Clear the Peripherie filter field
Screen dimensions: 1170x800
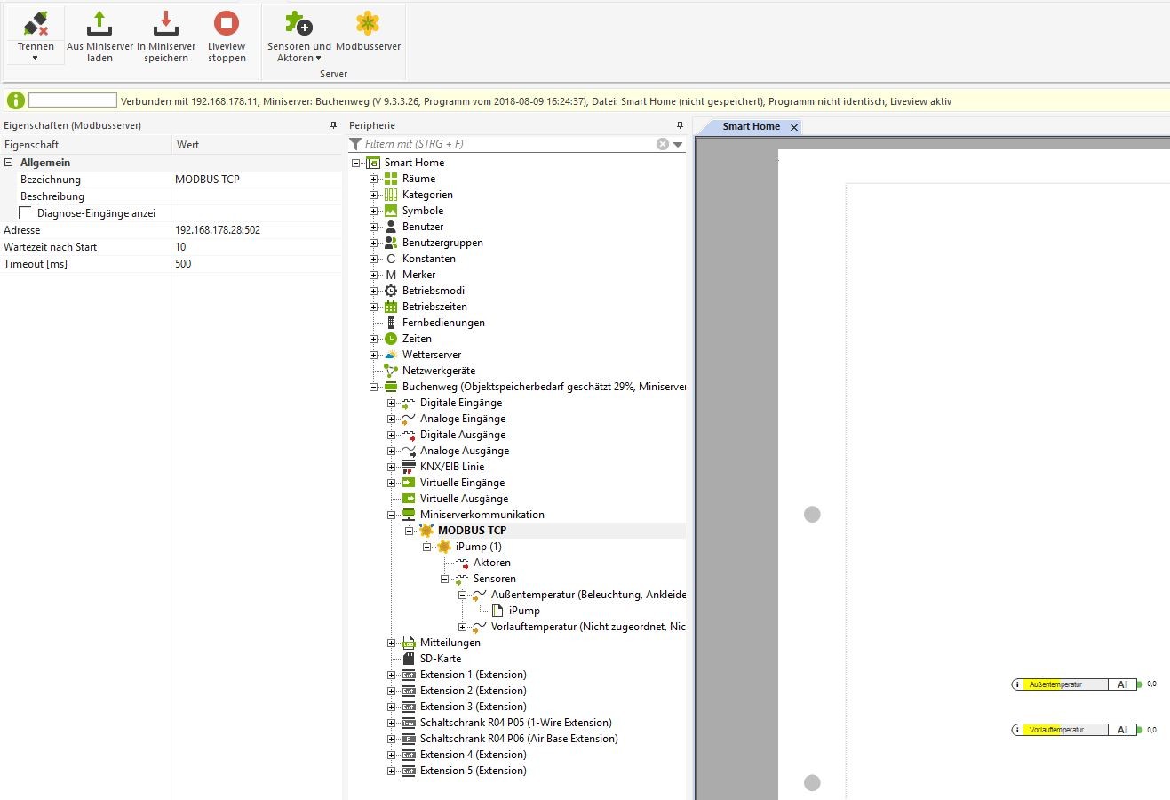(662, 144)
